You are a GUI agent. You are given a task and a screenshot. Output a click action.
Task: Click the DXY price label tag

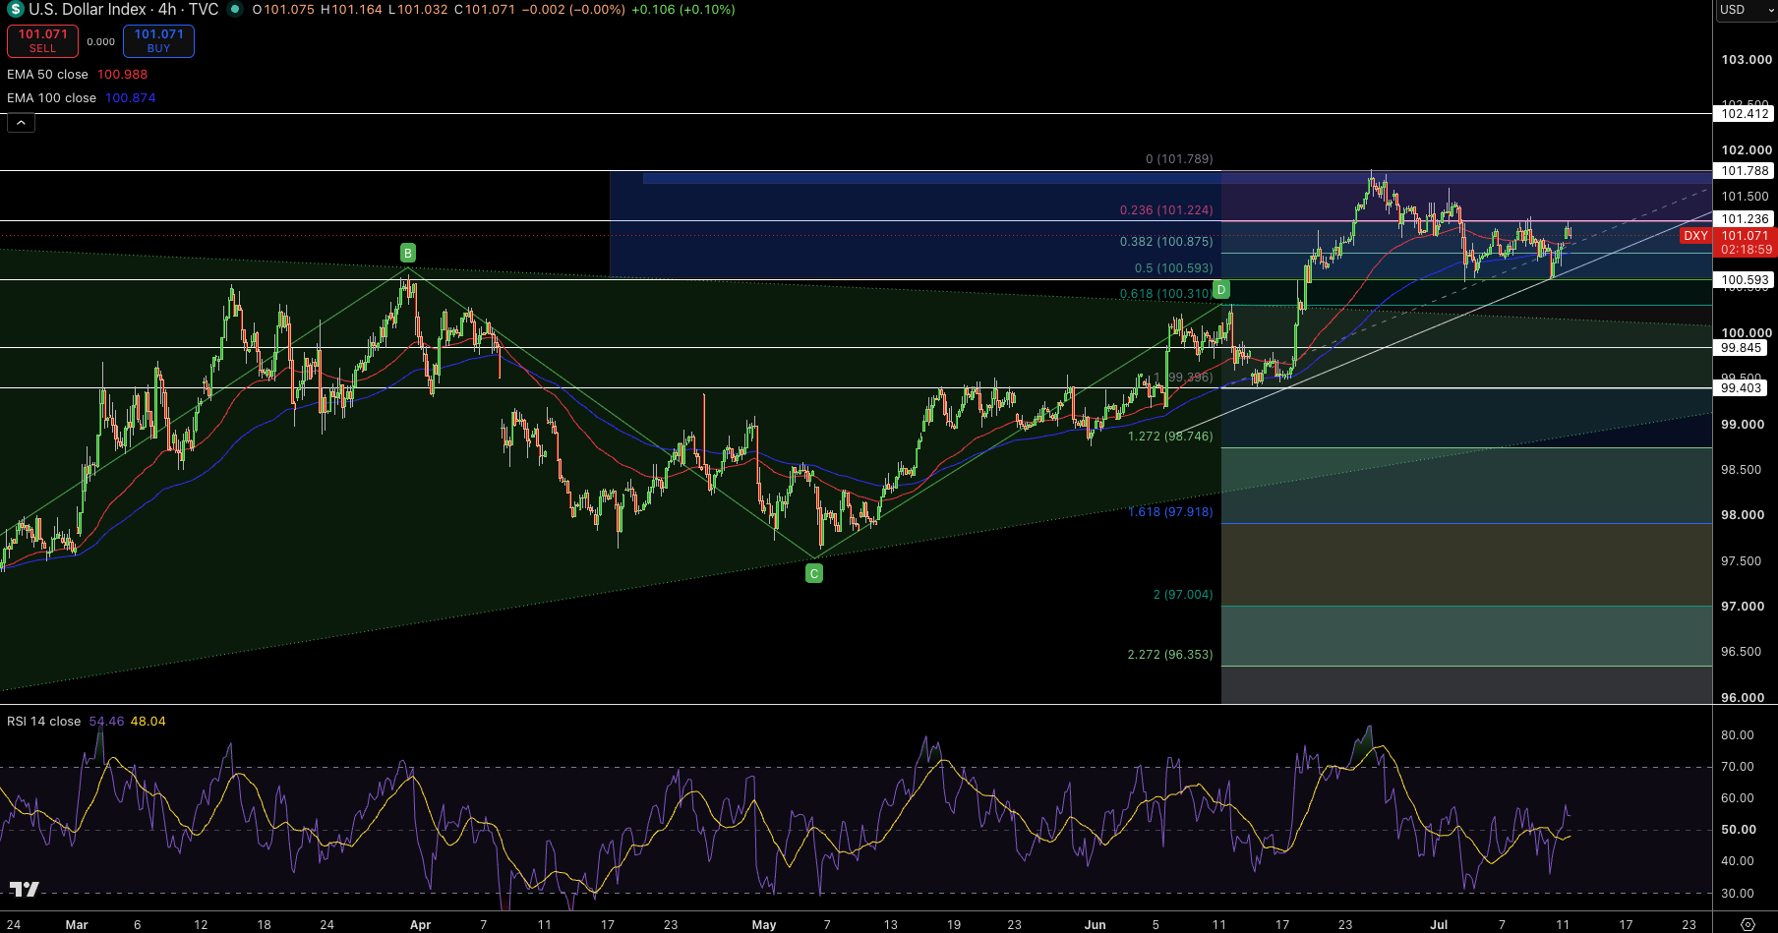tap(1695, 236)
